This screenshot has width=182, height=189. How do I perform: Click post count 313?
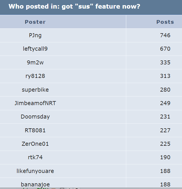[165, 76]
